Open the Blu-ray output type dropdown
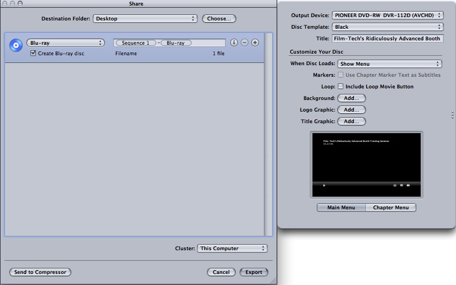The width and height of the screenshot is (456, 285). pos(66,43)
